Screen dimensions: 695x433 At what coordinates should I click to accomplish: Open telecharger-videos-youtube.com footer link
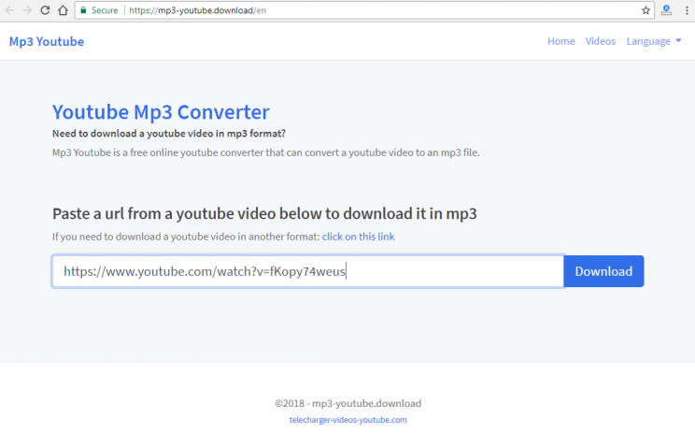347,420
